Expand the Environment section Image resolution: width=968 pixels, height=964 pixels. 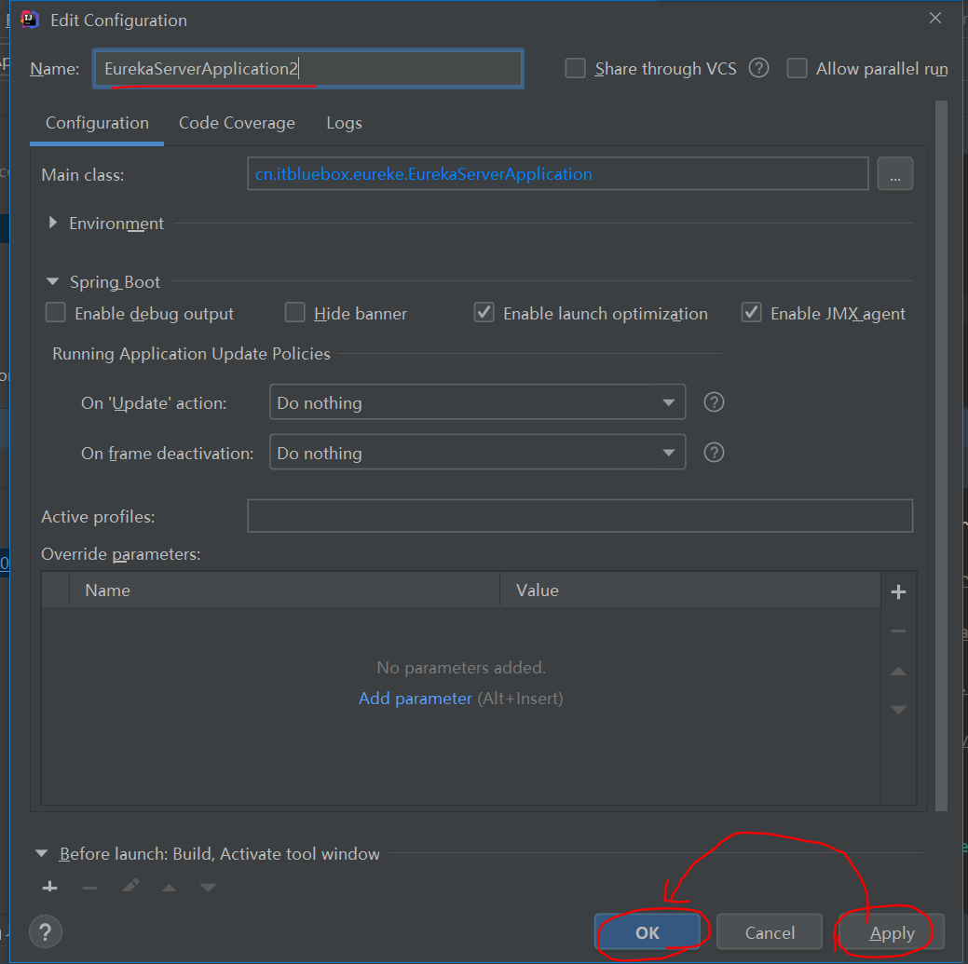point(53,223)
